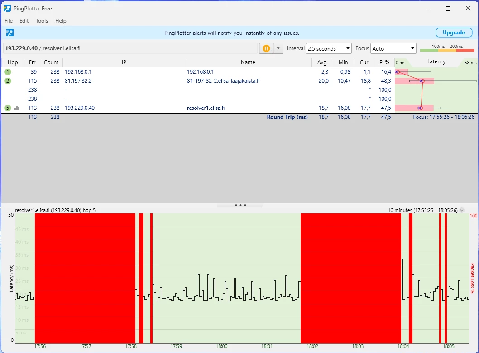Image resolution: width=479 pixels, height=353 pixels.
Task: Click the Cur column header
Action: click(364, 62)
